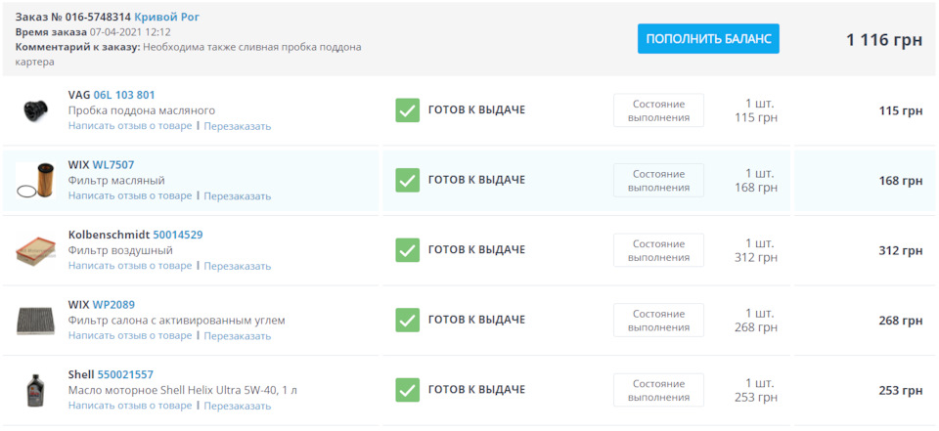Reorder the WIX WP2089 cabin filter
The width and height of the screenshot is (939, 431).
pyautogui.click(x=237, y=336)
